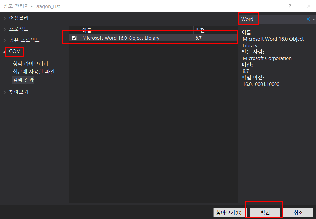Expand the 프로젝트 tree node
Screen dimensions: 316x219
(5, 29)
